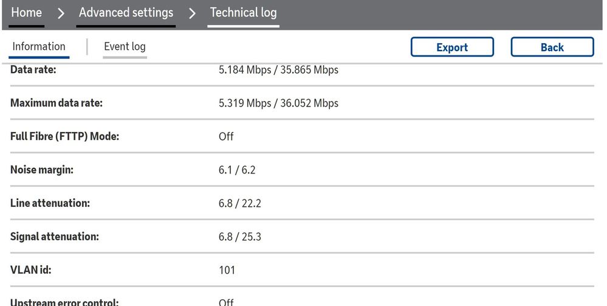607x306 pixels.
Task: Select the Maximum data rate label
Action: point(57,103)
